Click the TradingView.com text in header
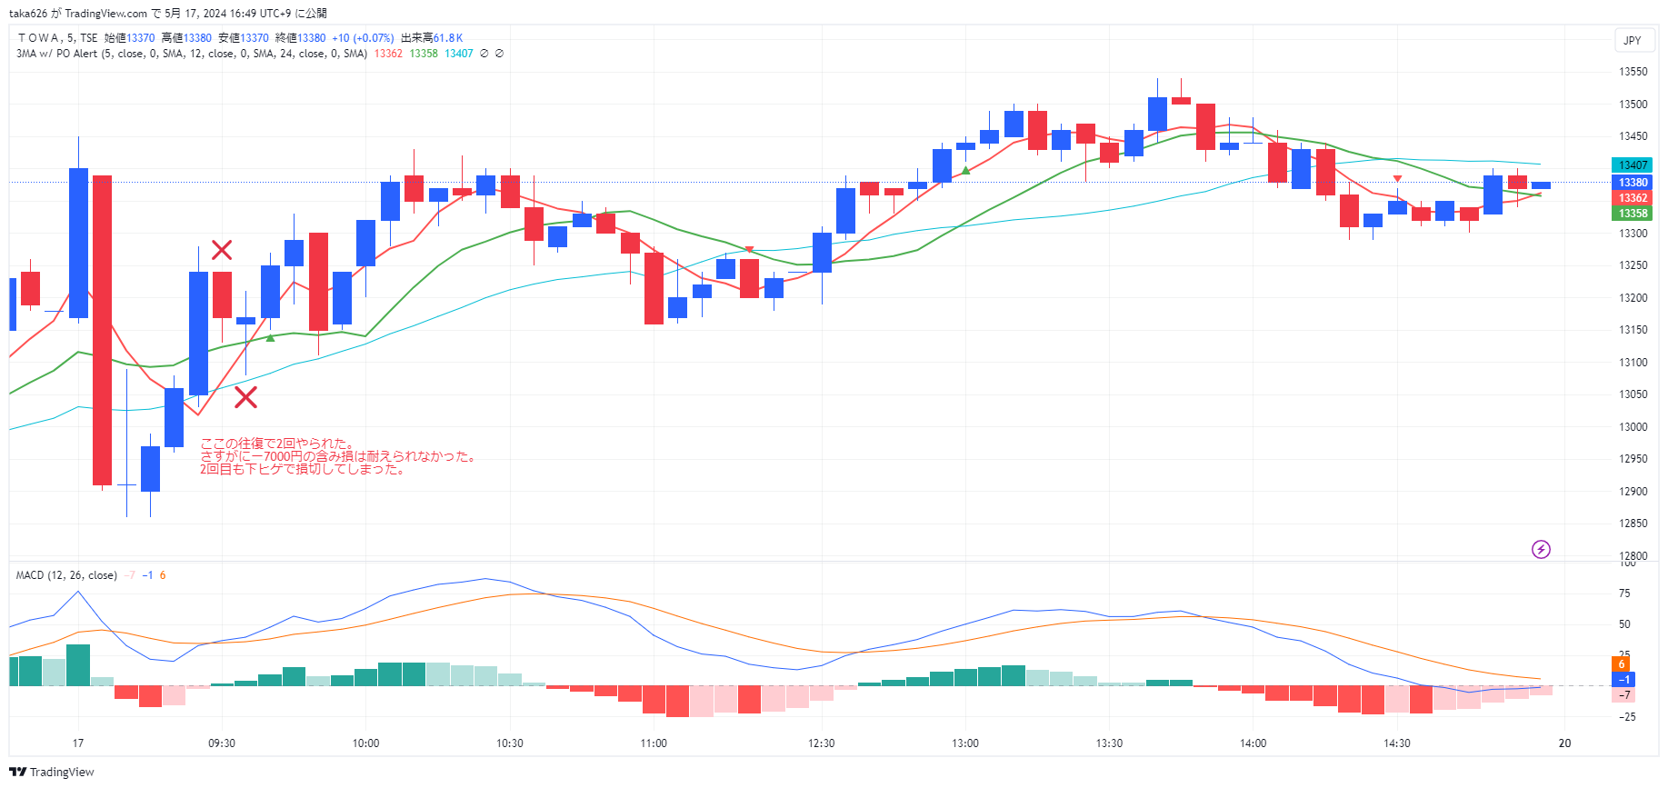Screen dimensions: 1668x788 pos(105,14)
